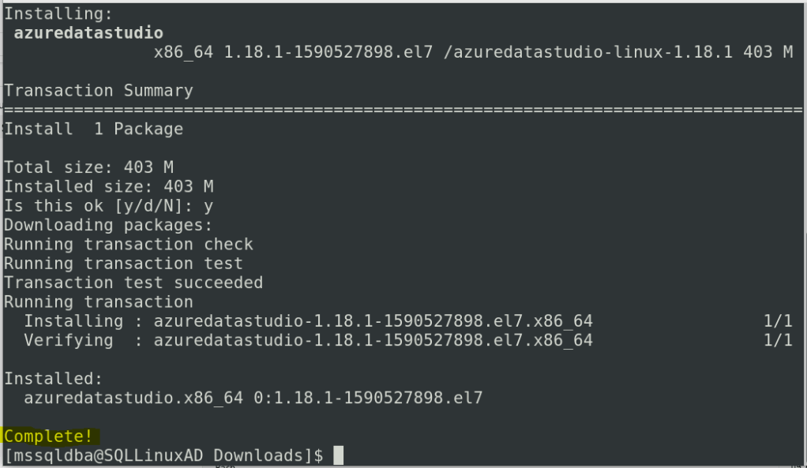This screenshot has height=468, width=807.
Task: Click the equals-sign separator line
Action: 403,110
